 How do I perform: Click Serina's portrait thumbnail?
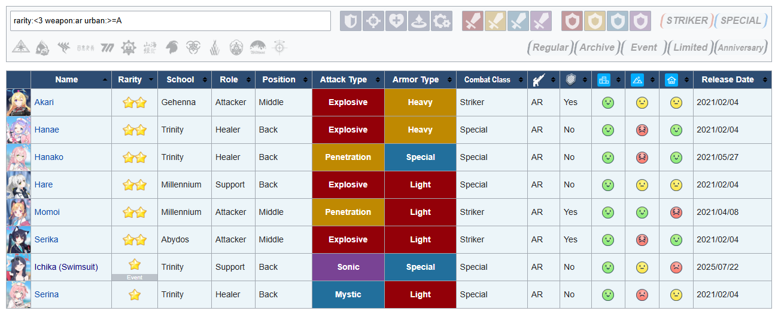(x=19, y=294)
